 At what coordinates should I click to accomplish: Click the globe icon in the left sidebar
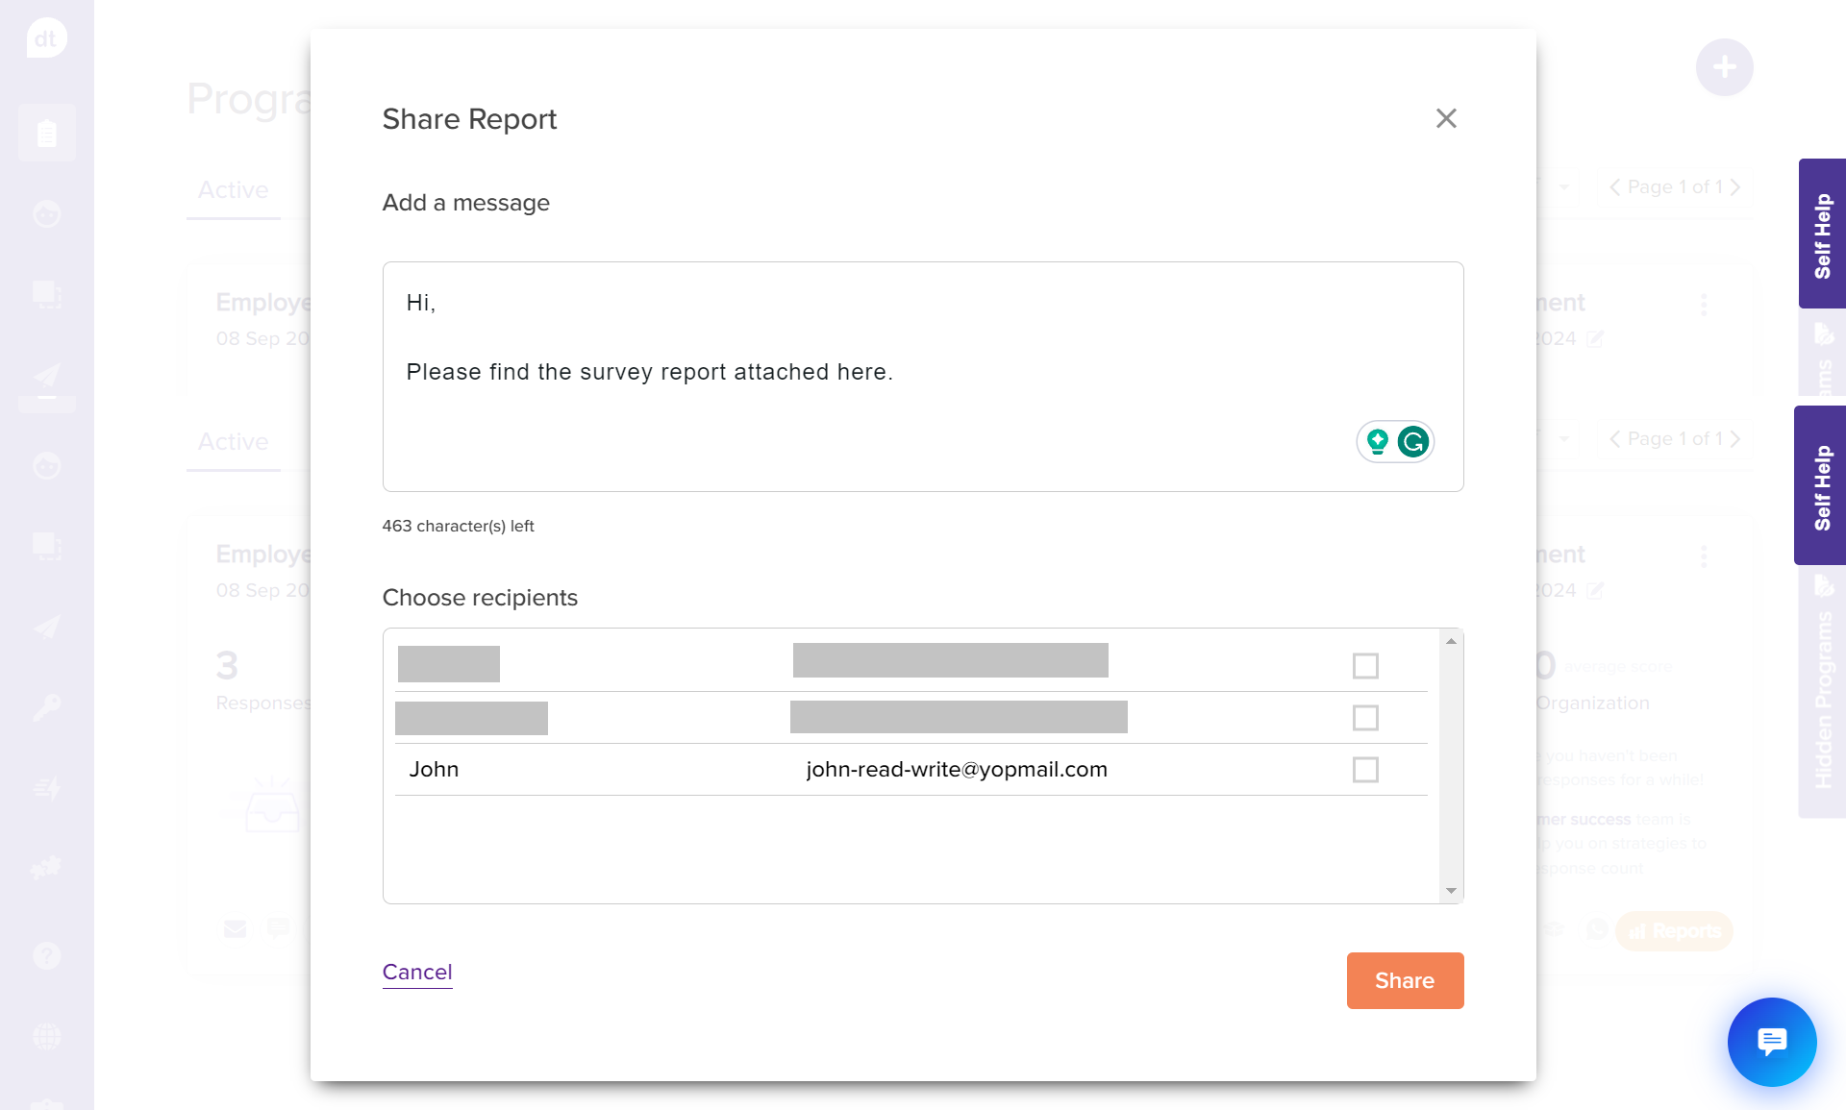tap(46, 1036)
